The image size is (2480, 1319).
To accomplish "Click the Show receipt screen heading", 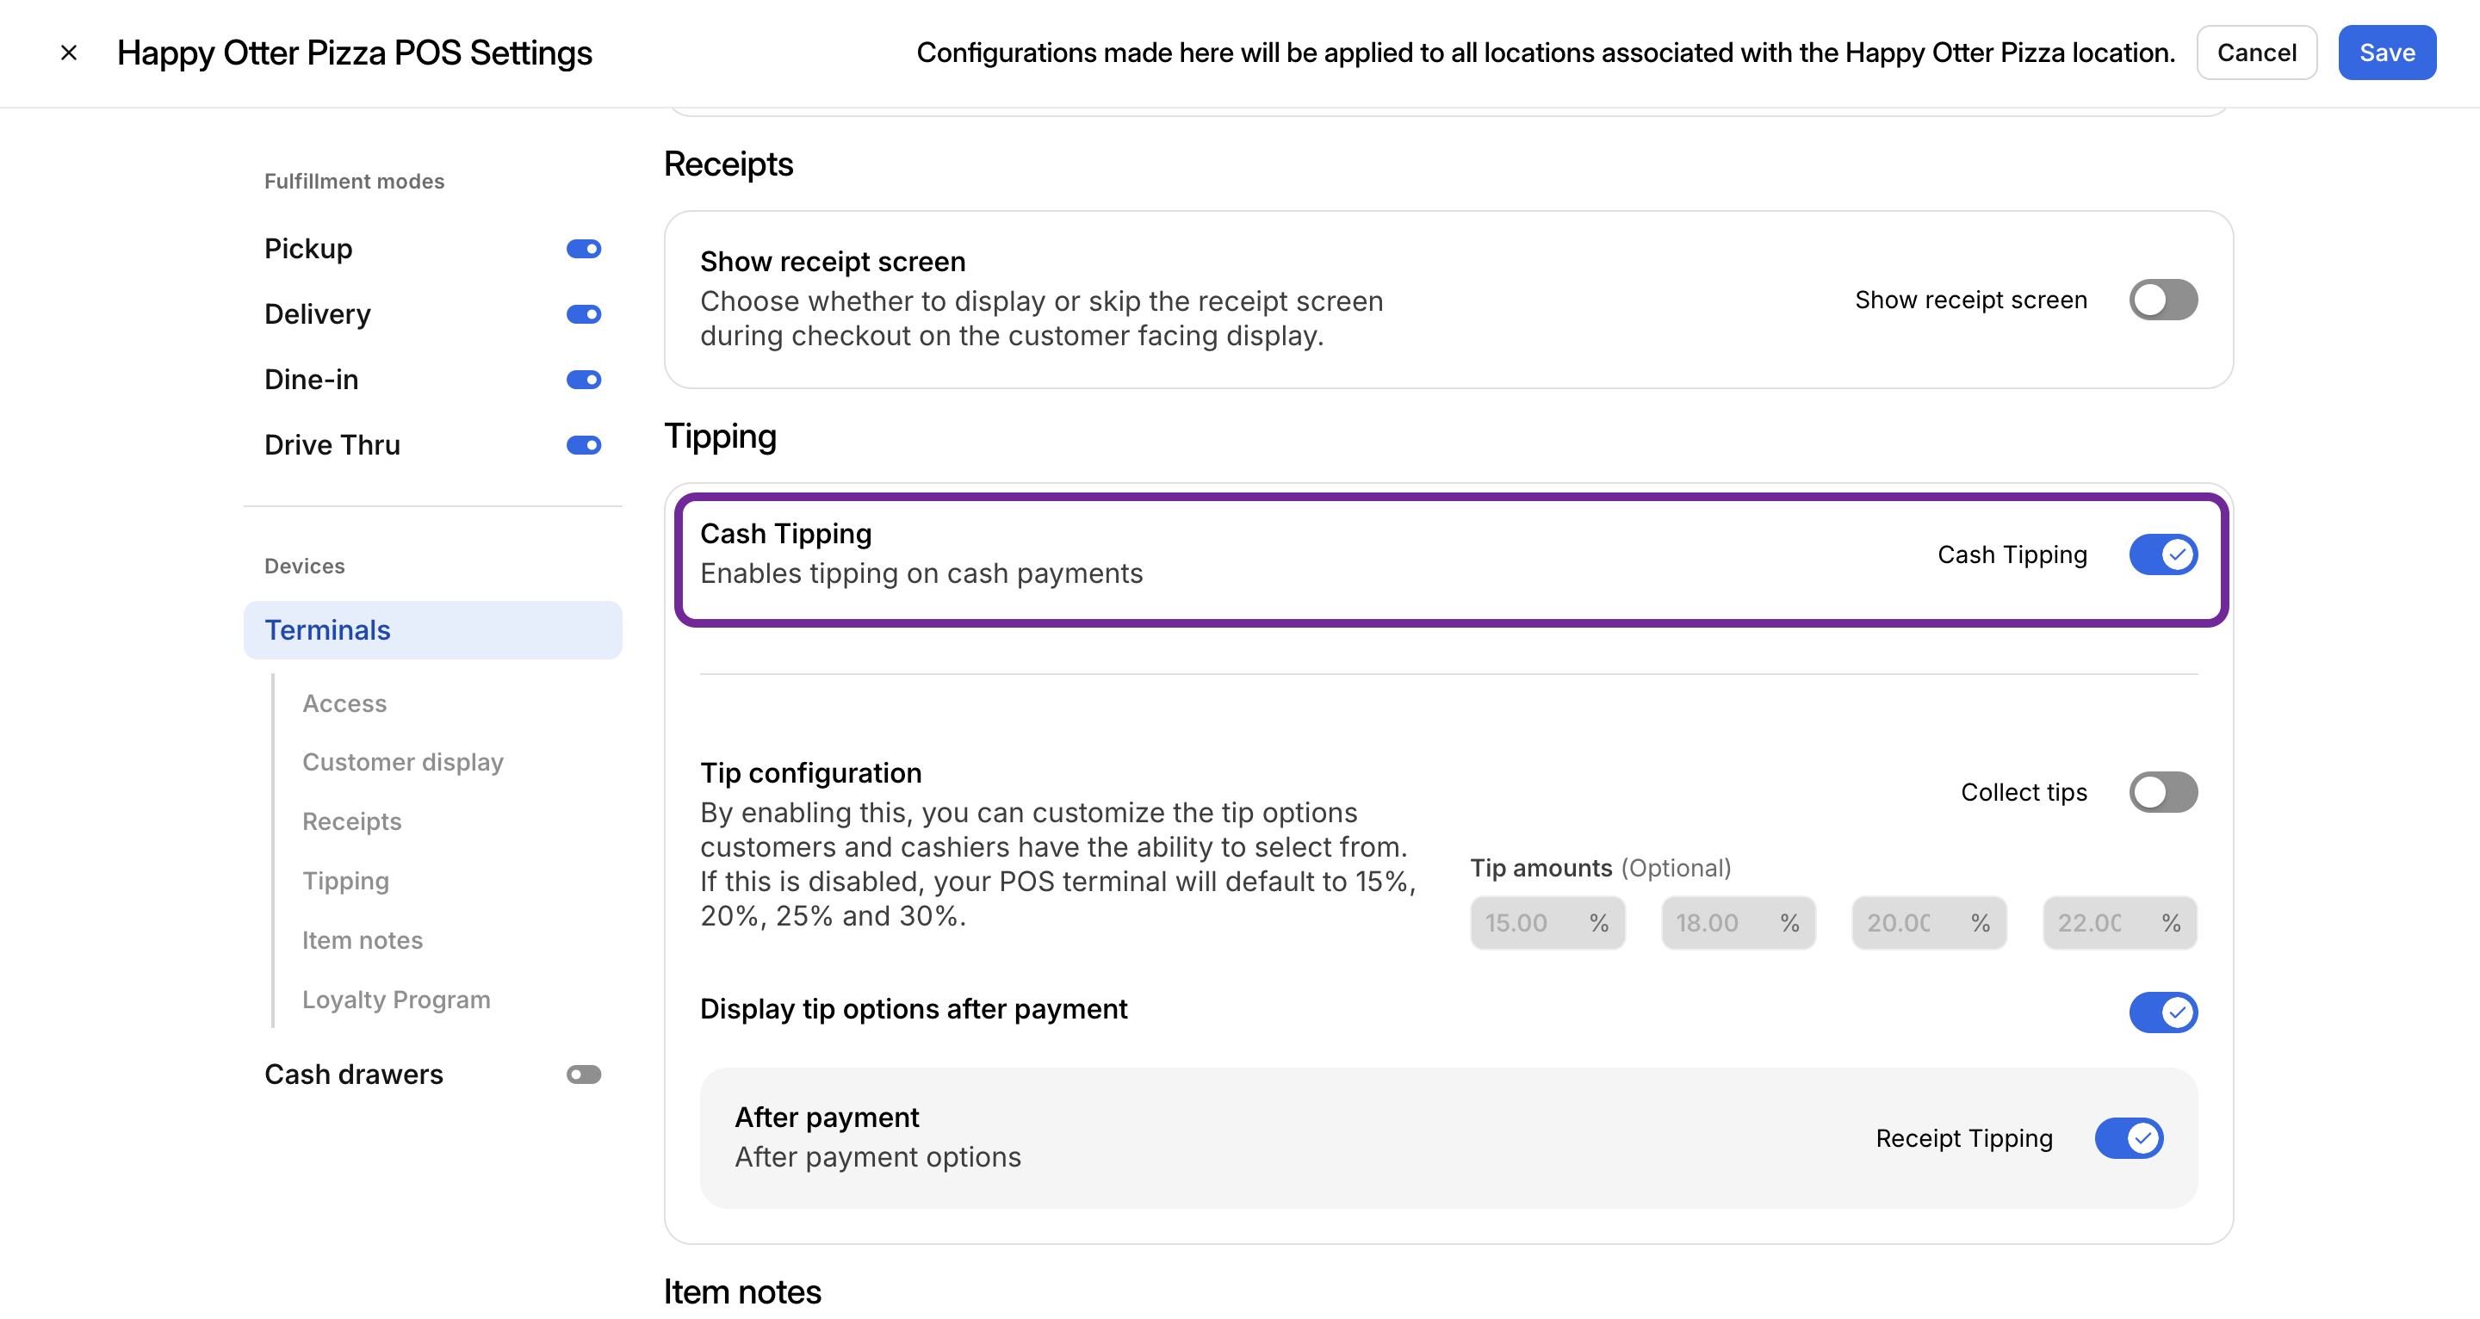I will point(833,262).
